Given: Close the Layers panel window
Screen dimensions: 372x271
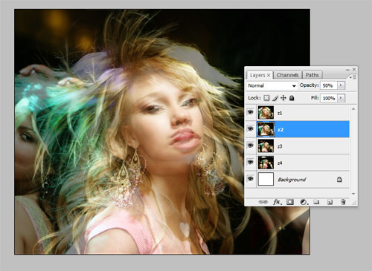Looking at the screenshot, I should pyautogui.click(x=354, y=69).
